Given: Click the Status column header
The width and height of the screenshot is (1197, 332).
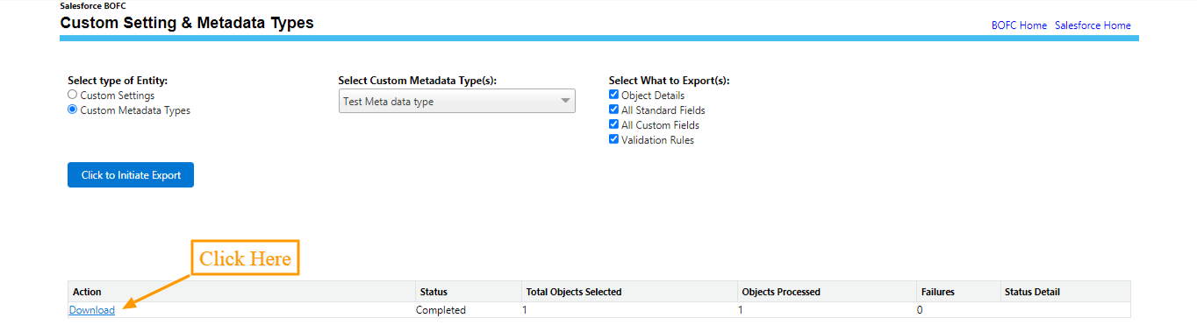Looking at the screenshot, I should 434,292.
